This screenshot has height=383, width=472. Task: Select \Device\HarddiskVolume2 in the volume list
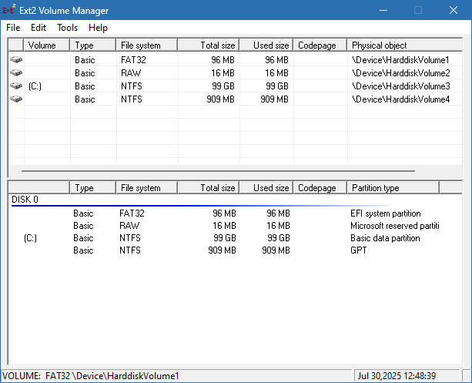tap(401, 73)
